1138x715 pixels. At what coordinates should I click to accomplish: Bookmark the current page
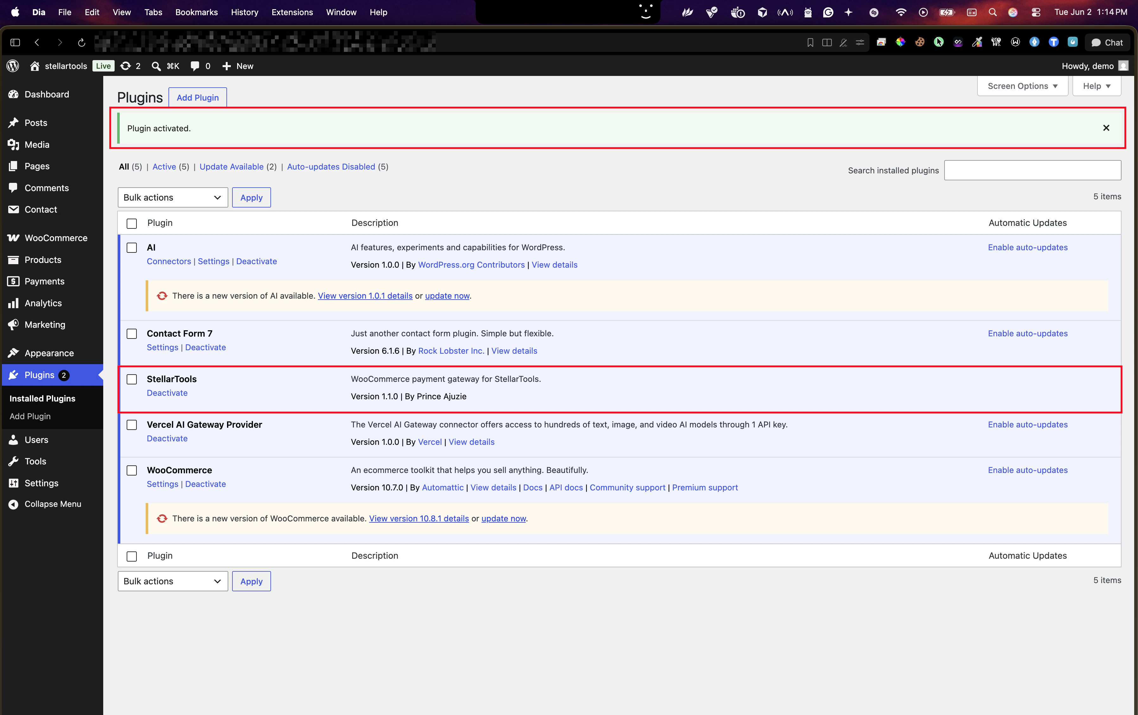coord(810,42)
